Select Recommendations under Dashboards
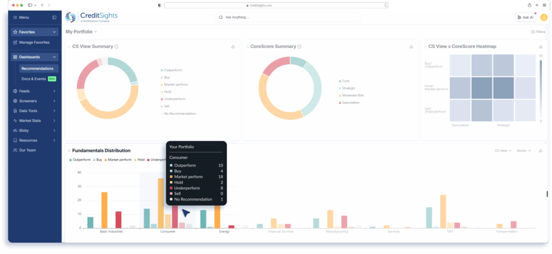This screenshot has height=254, width=552. 37,68
